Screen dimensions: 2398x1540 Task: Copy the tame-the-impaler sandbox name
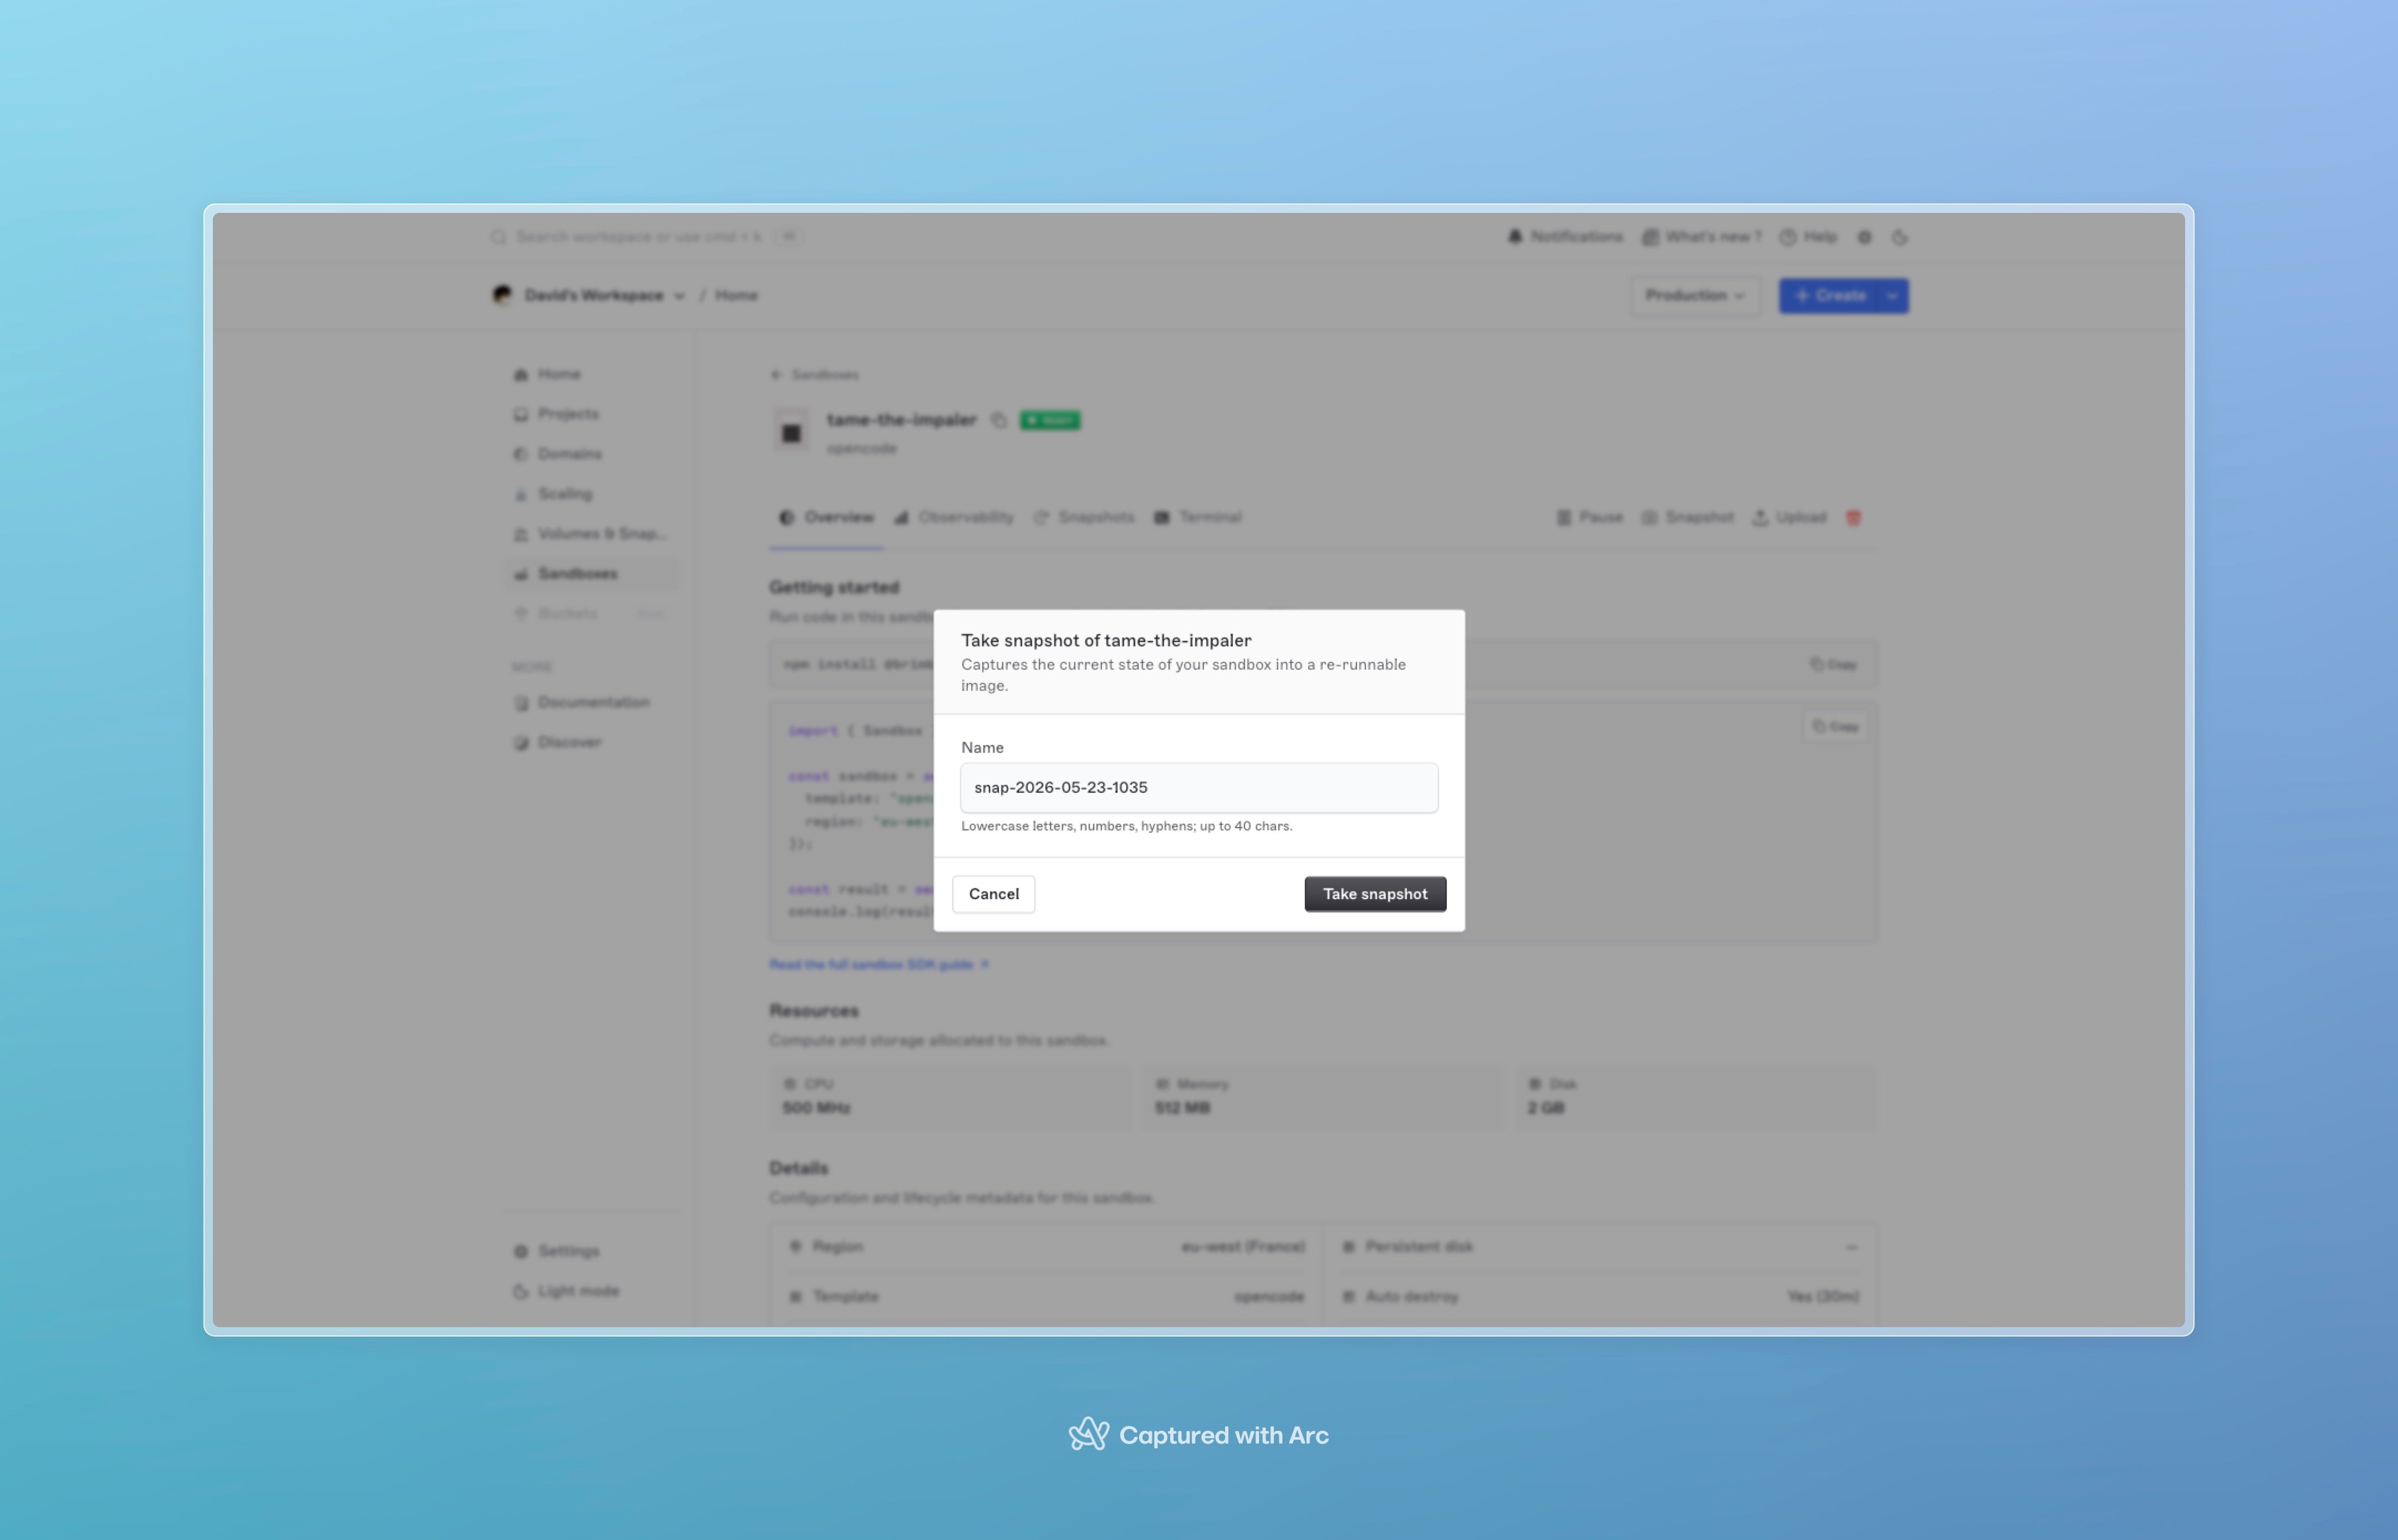(x=998, y=420)
